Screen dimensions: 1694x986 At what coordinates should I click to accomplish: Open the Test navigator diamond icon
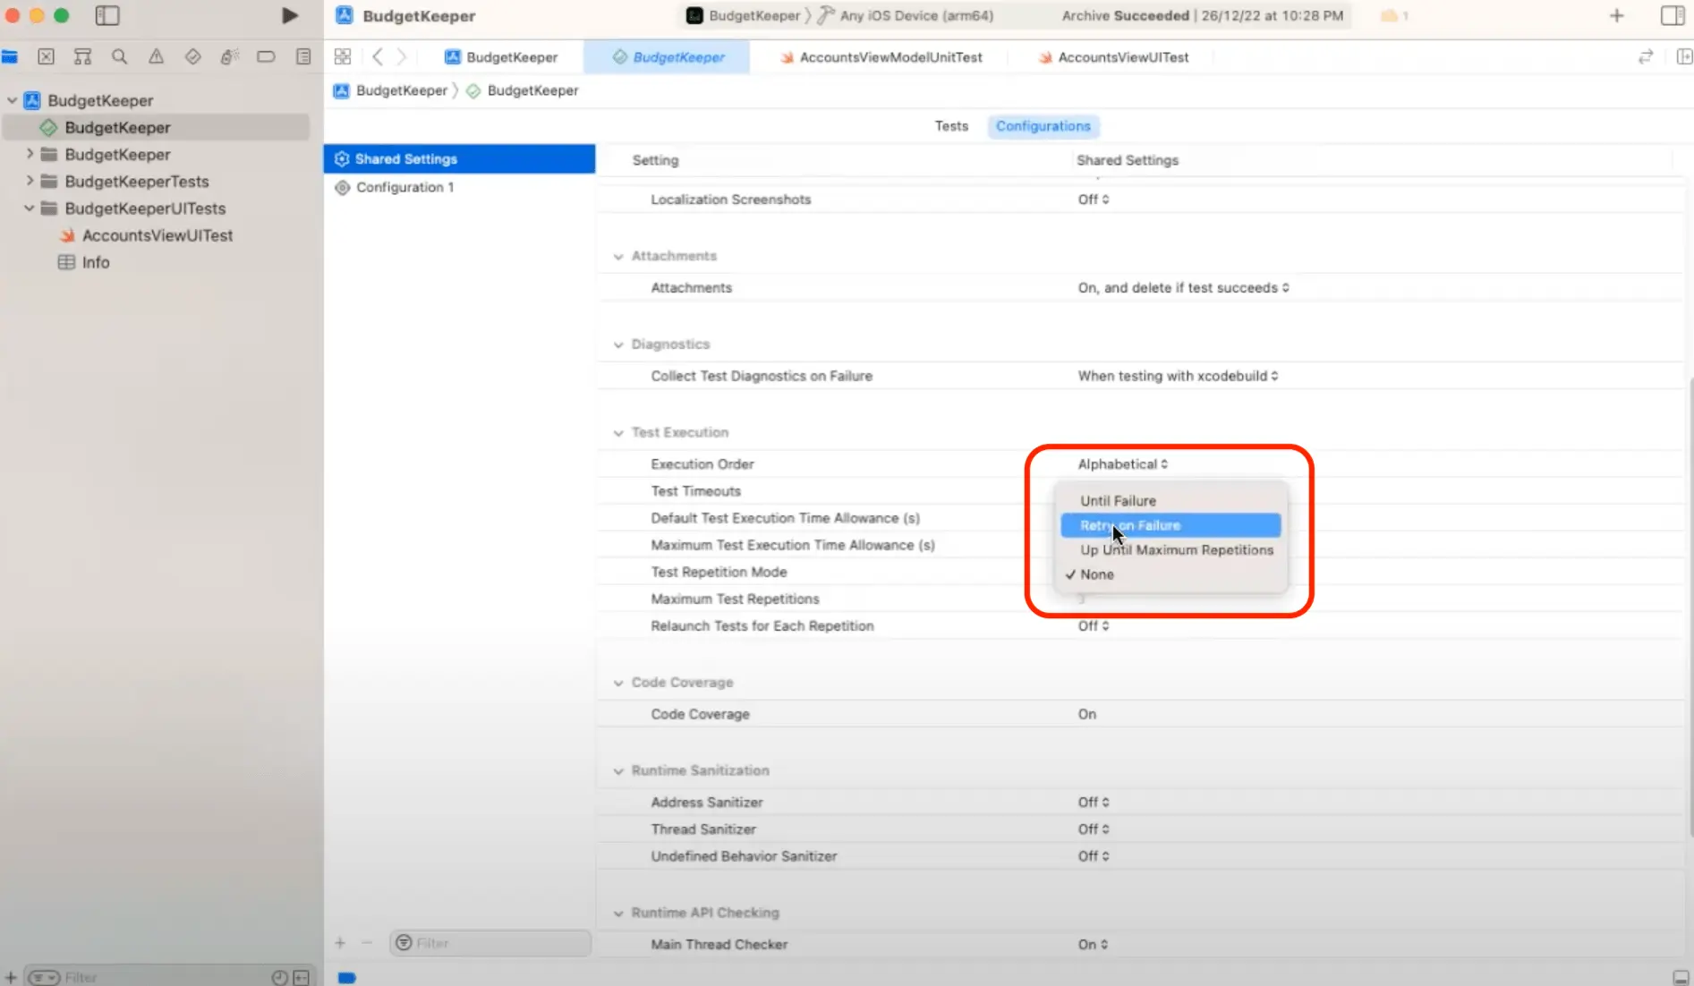pyautogui.click(x=192, y=57)
